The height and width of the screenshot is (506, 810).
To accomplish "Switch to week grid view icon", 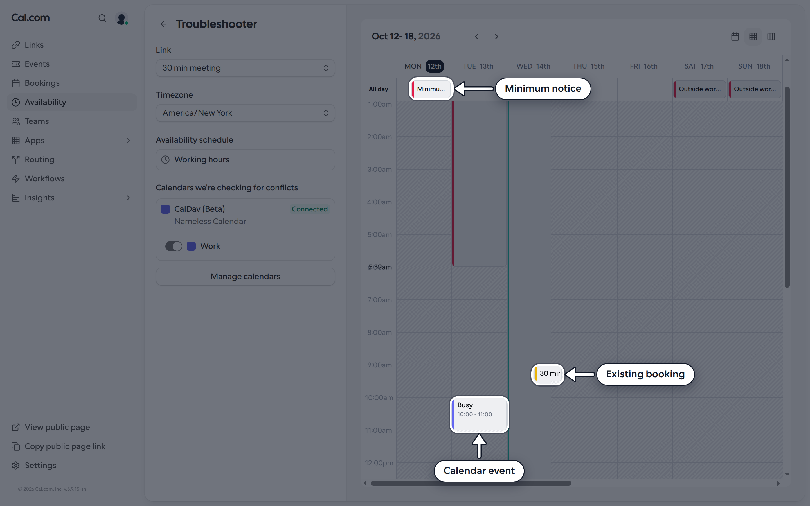I will pyautogui.click(x=753, y=37).
